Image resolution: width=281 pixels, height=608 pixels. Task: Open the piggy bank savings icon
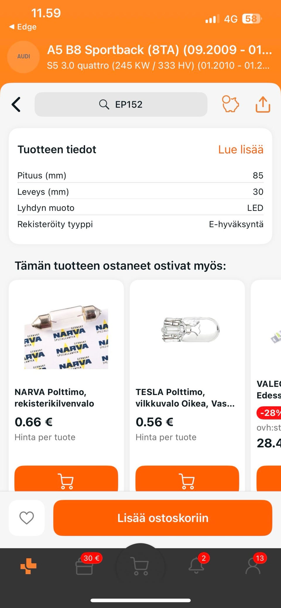click(230, 104)
